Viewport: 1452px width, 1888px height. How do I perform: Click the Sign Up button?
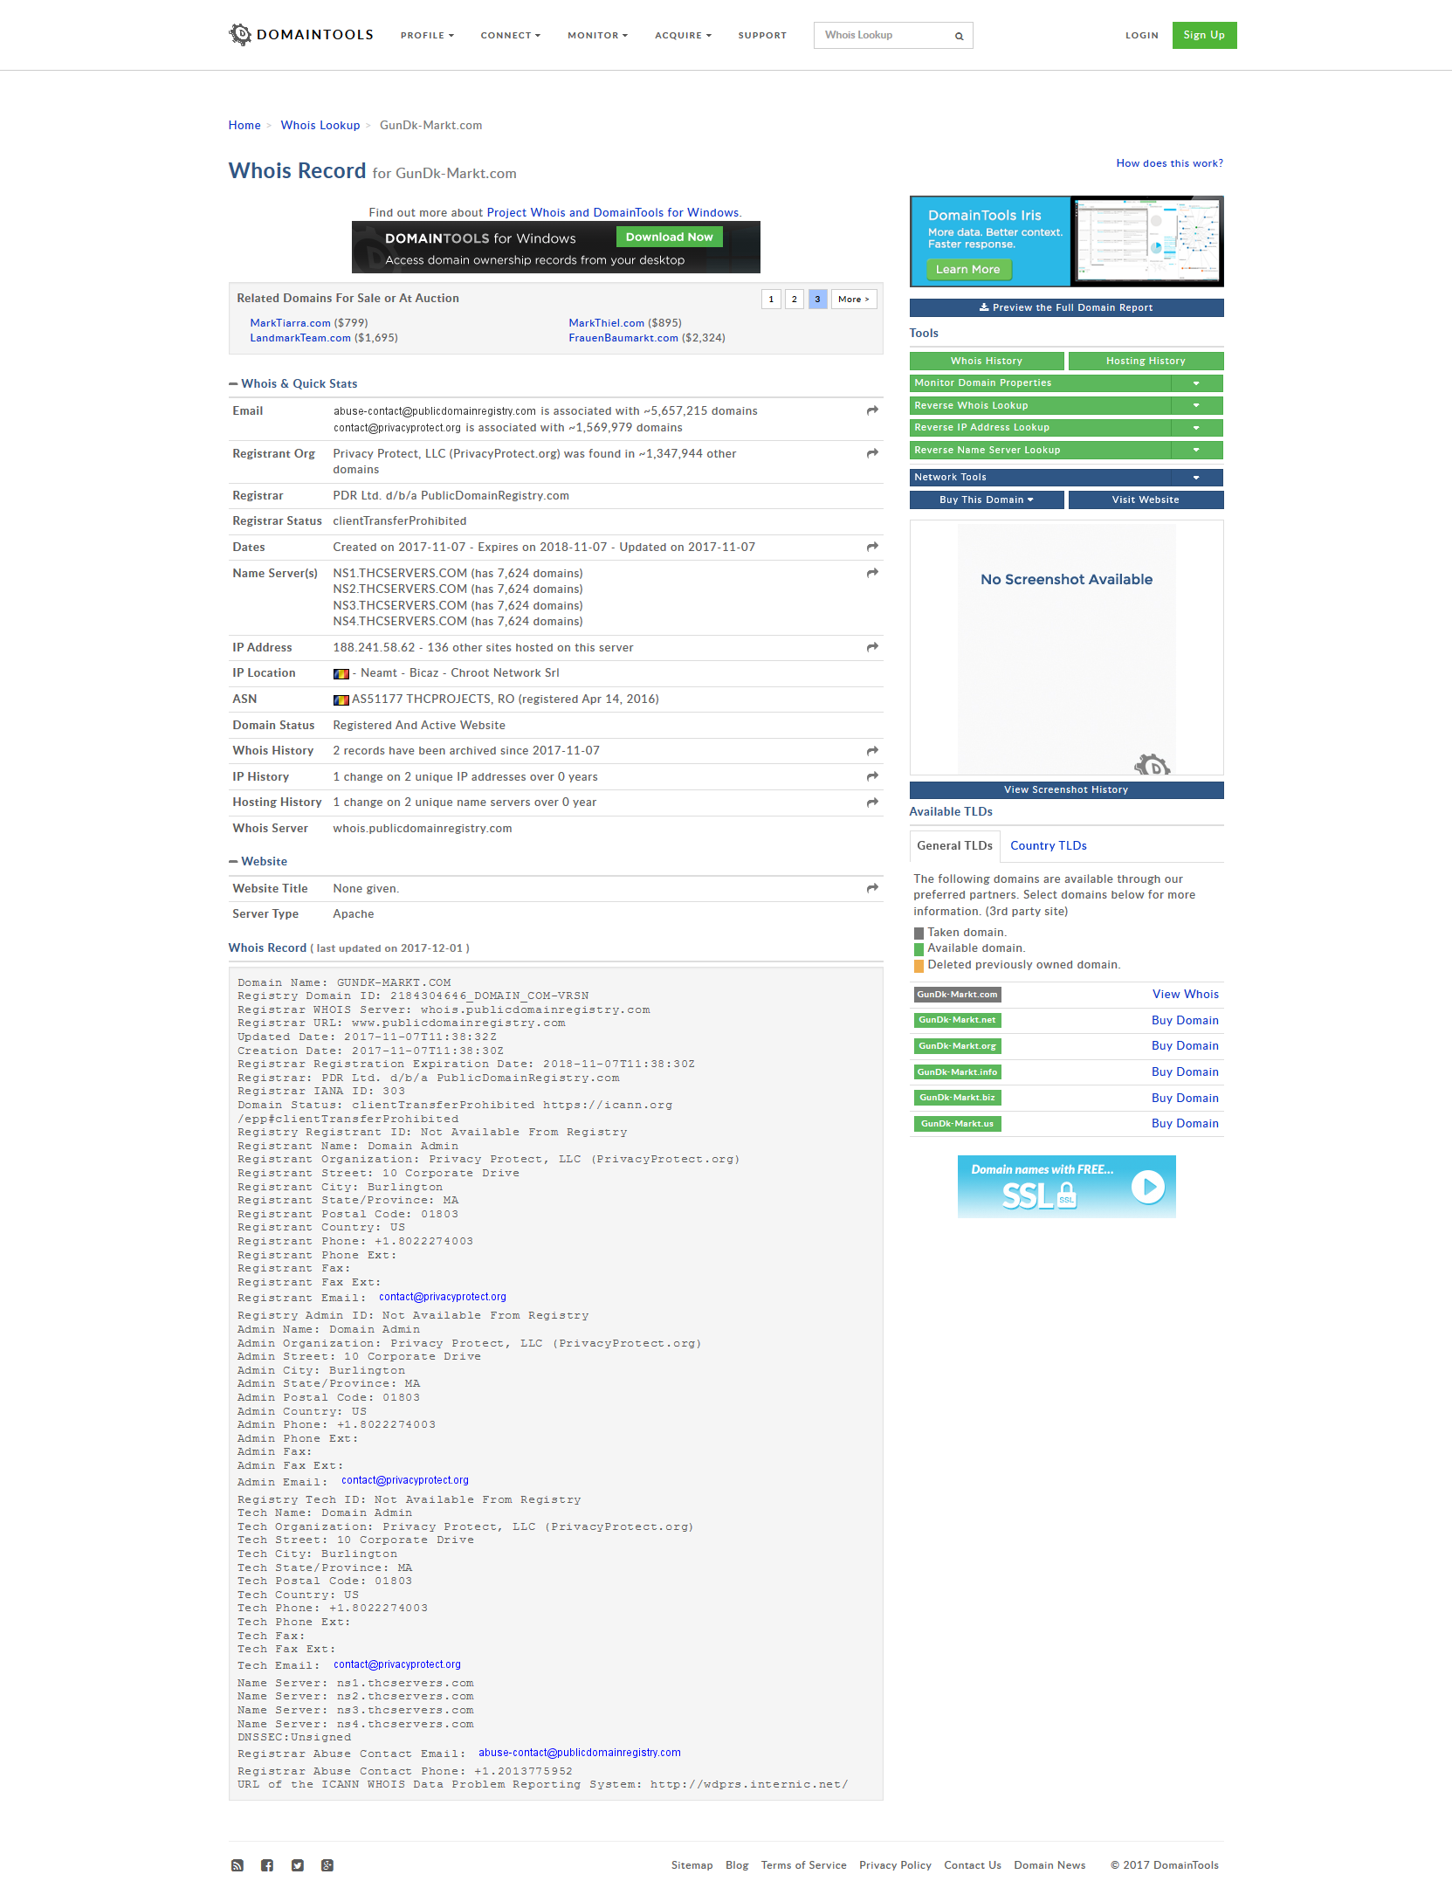coord(1204,35)
